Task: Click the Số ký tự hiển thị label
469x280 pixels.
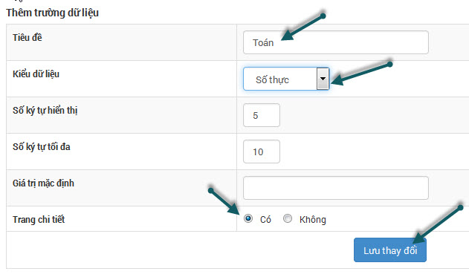Action: [45, 111]
